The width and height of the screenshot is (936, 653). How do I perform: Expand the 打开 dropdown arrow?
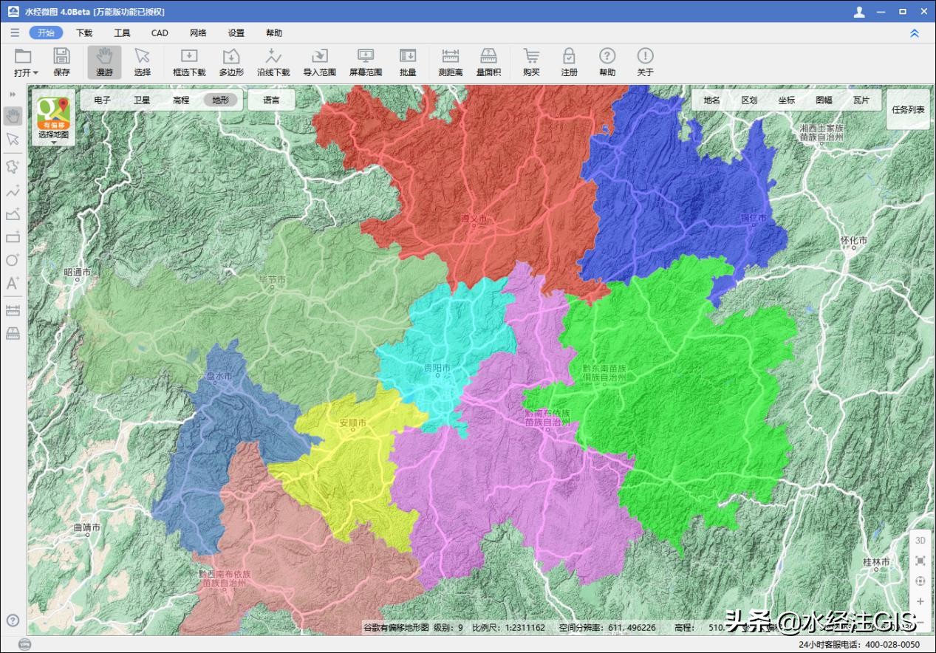[35, 73]
